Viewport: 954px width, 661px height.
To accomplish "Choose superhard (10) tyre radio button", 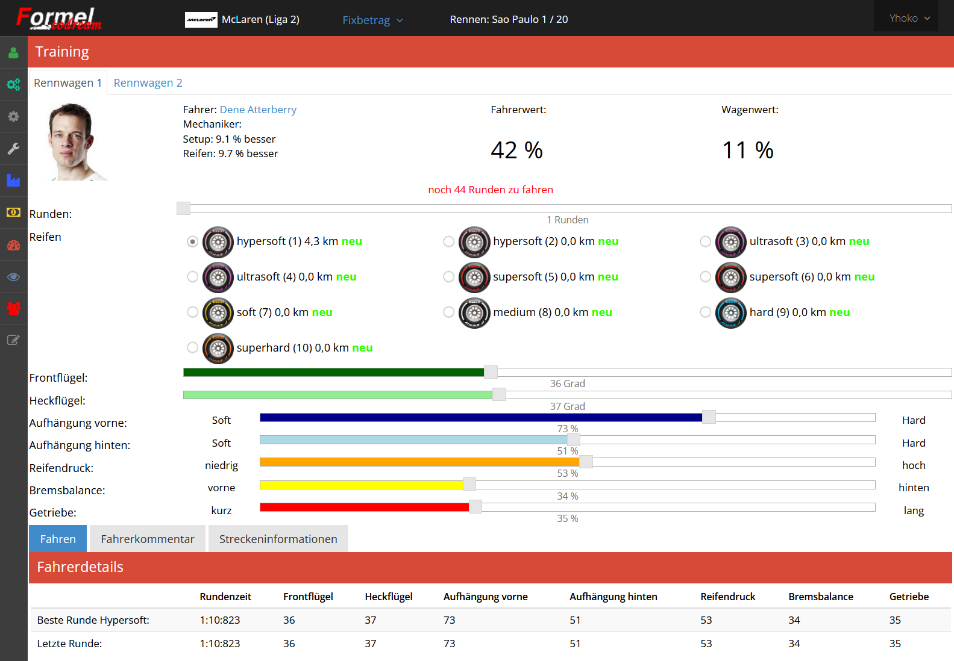I will pyautogui.click(x=193, y=348).
